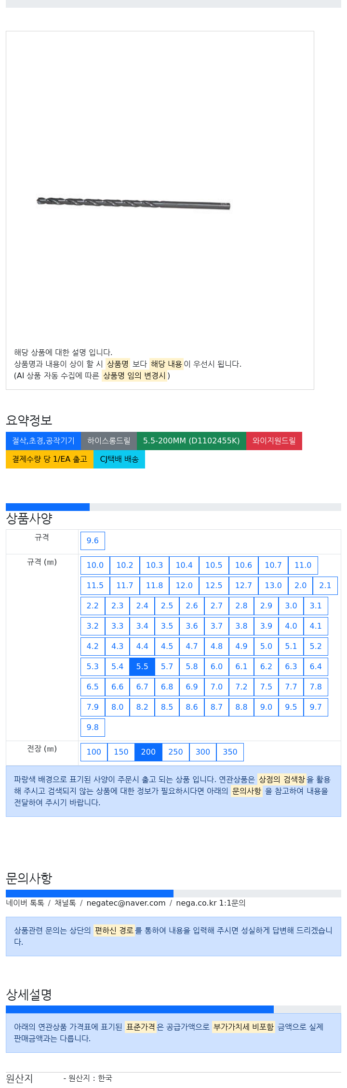This screenshot has height=1088, width=347.
Task: Select the active 200 mm length
Action: [x=148, y=752]
